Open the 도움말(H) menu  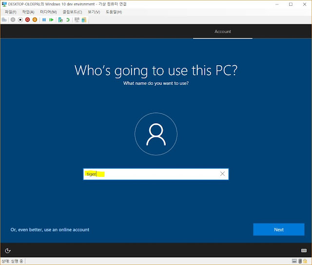pos(114,12)
